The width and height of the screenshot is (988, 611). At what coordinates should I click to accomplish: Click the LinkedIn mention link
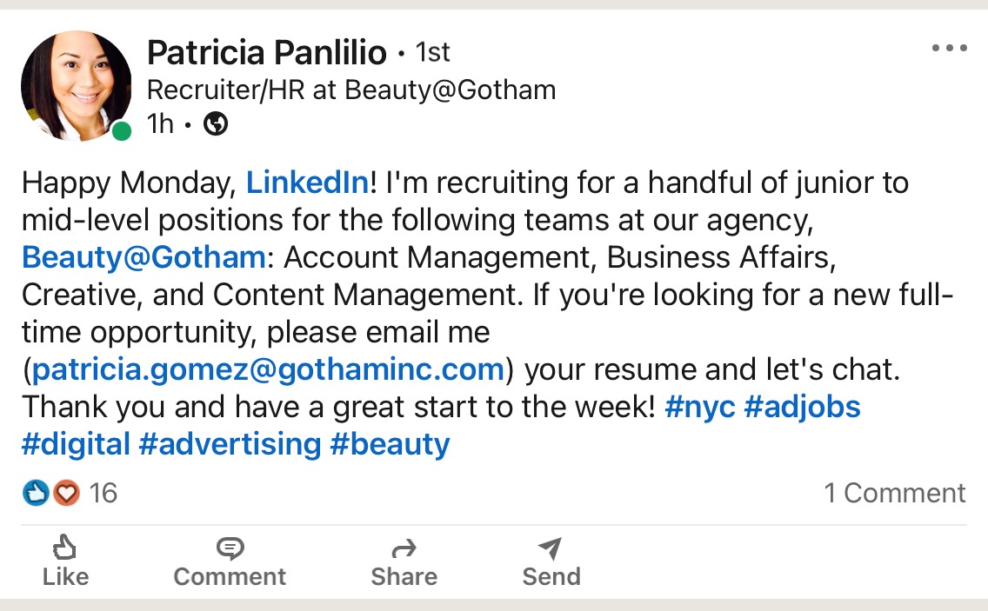pos(308,183)
